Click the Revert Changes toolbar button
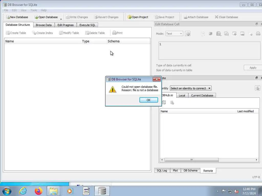The image size is (262, 196). (106, 17)
